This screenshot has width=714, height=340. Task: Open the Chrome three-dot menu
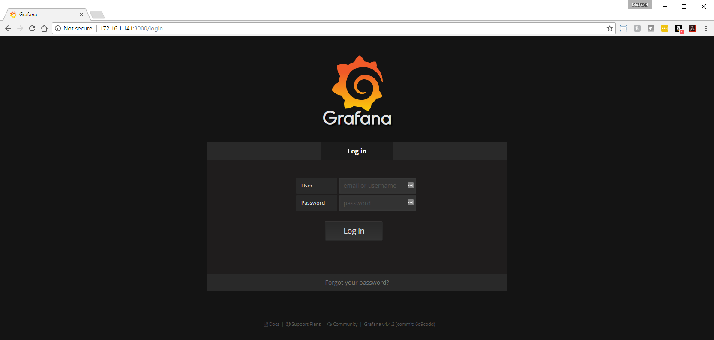tap(706, 28)
